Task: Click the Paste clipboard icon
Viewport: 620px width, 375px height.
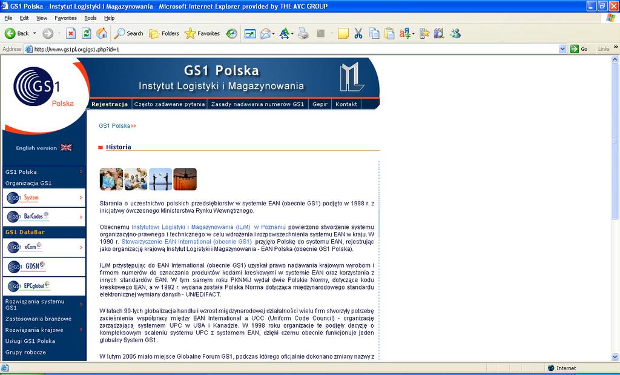Action: (389, 34)
